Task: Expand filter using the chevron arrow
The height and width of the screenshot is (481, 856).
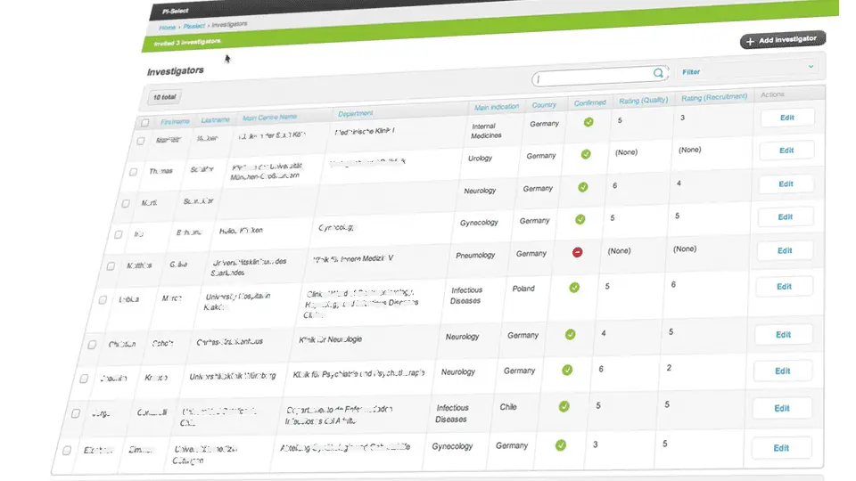Action: 811,66
